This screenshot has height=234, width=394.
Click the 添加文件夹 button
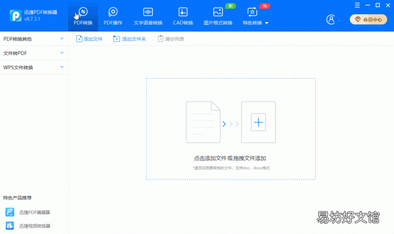(x=130, y=39)
